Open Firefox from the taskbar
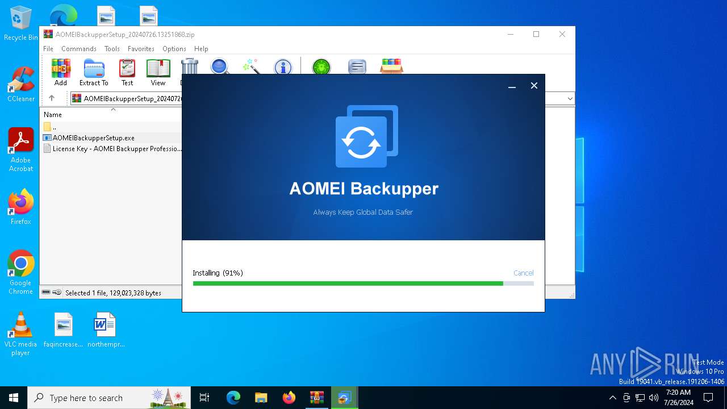727x409 pixels. pos(289,398)
